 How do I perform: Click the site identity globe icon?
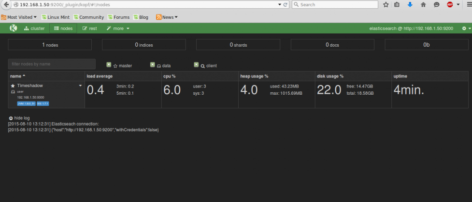16,4
